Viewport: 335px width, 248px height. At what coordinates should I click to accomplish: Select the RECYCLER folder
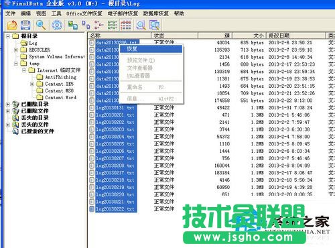click(x=40, y=50)
